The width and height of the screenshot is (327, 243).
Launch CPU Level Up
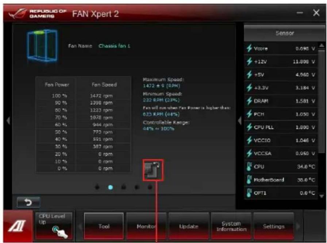coord(54,225)
